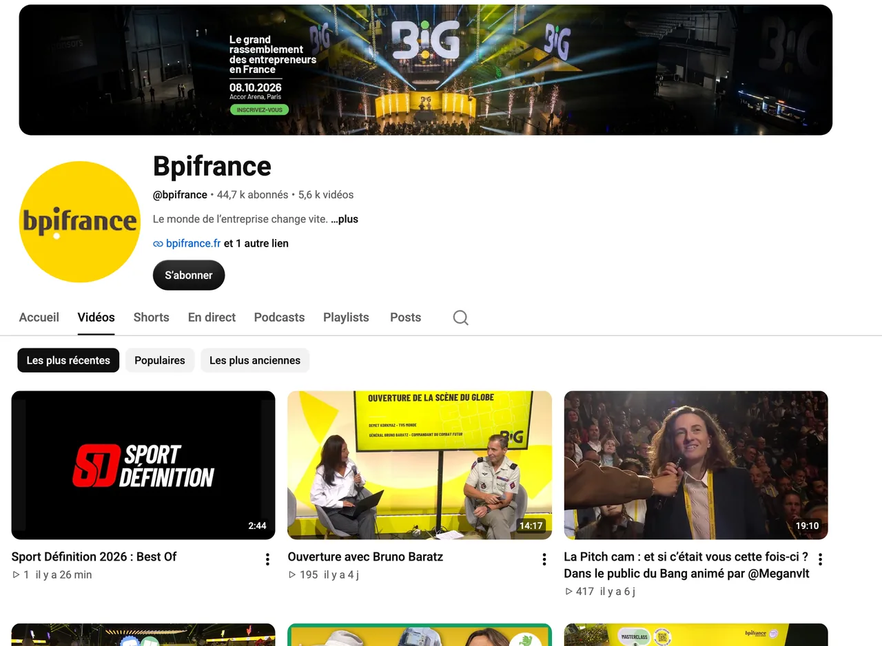Select the Les plus récentes filter chip
Screen dimensions: 882x646
[68, 360]
